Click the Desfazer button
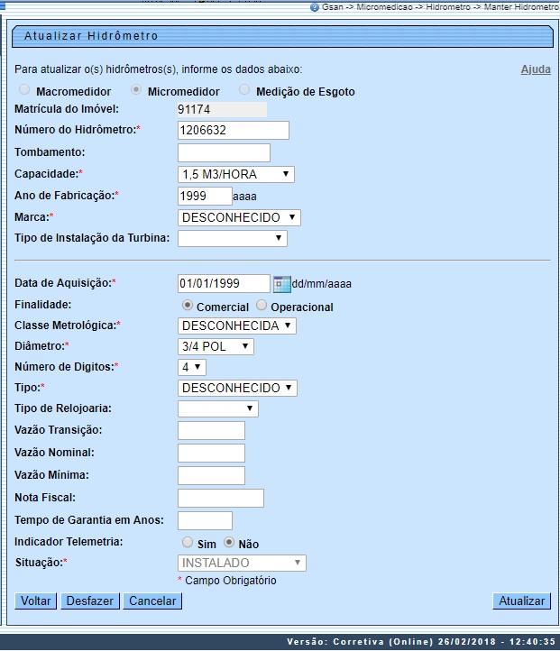Image resolution: width=560 pixels, height=651 pixels. [x=90, y=601]
